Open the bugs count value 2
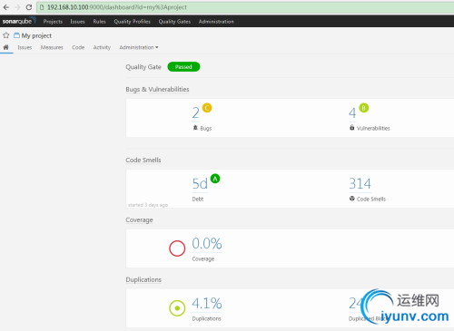Viewport: 454px width, 331px height. [x=195, y=112]
